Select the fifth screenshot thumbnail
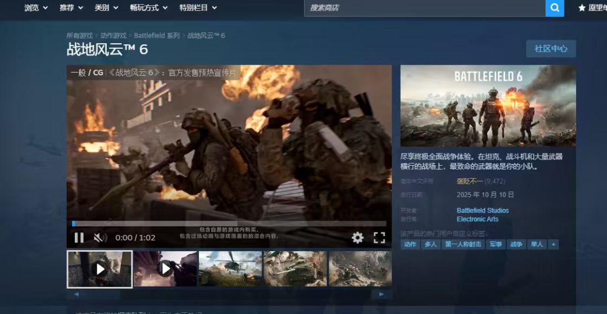The image size is (607, 314). 360,269
